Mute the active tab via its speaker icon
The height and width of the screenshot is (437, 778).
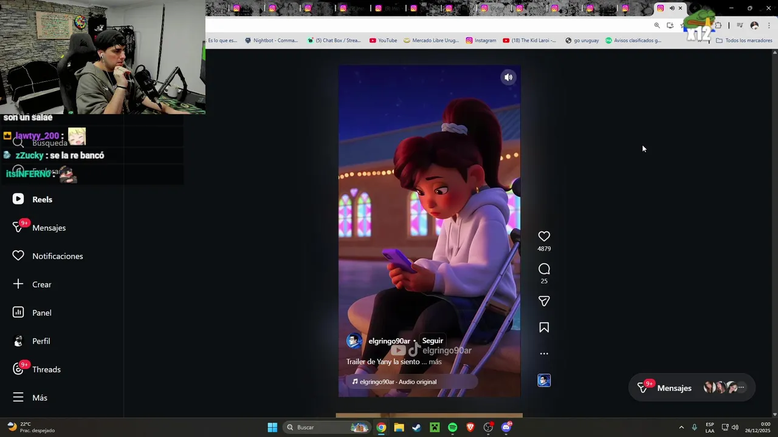(x=672, y=8)
